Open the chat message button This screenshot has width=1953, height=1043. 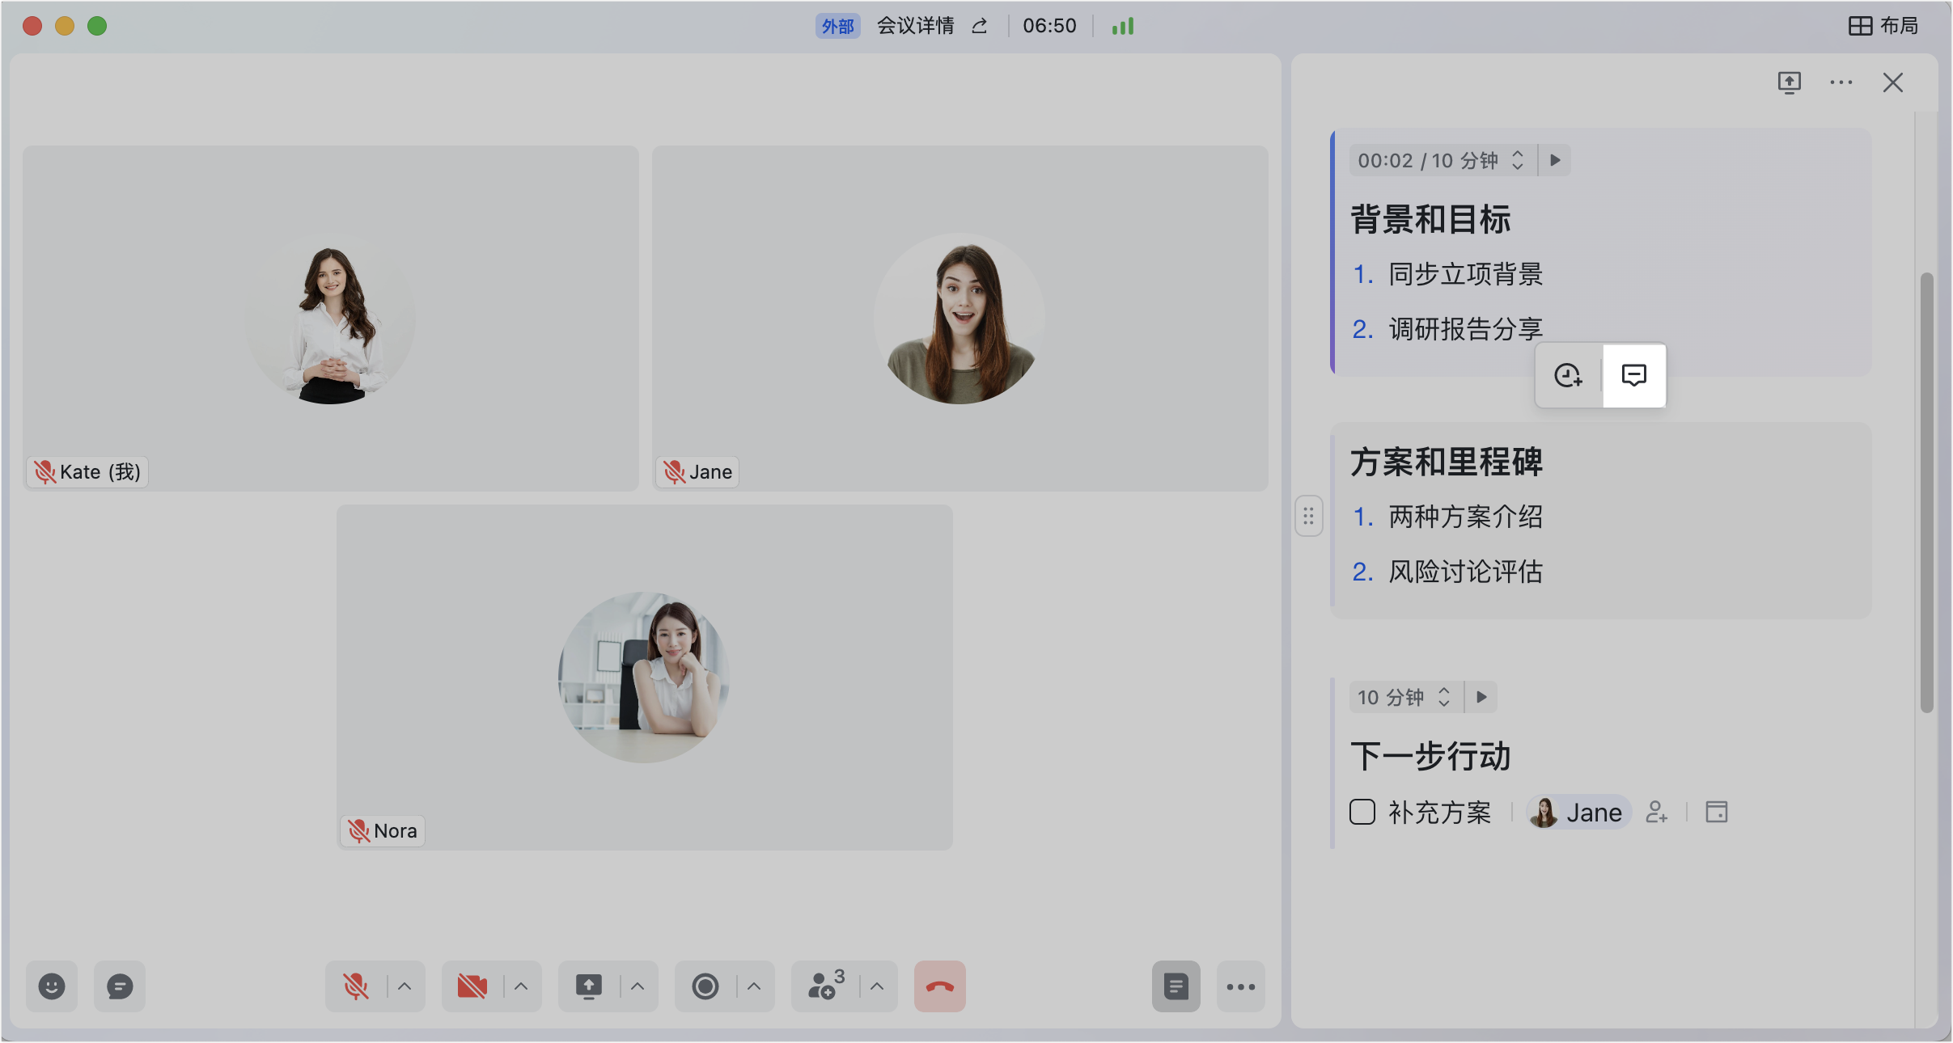pos(120,986)
